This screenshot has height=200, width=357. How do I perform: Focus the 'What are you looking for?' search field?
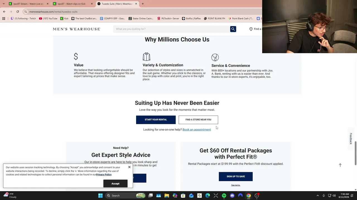coord(172,29)
